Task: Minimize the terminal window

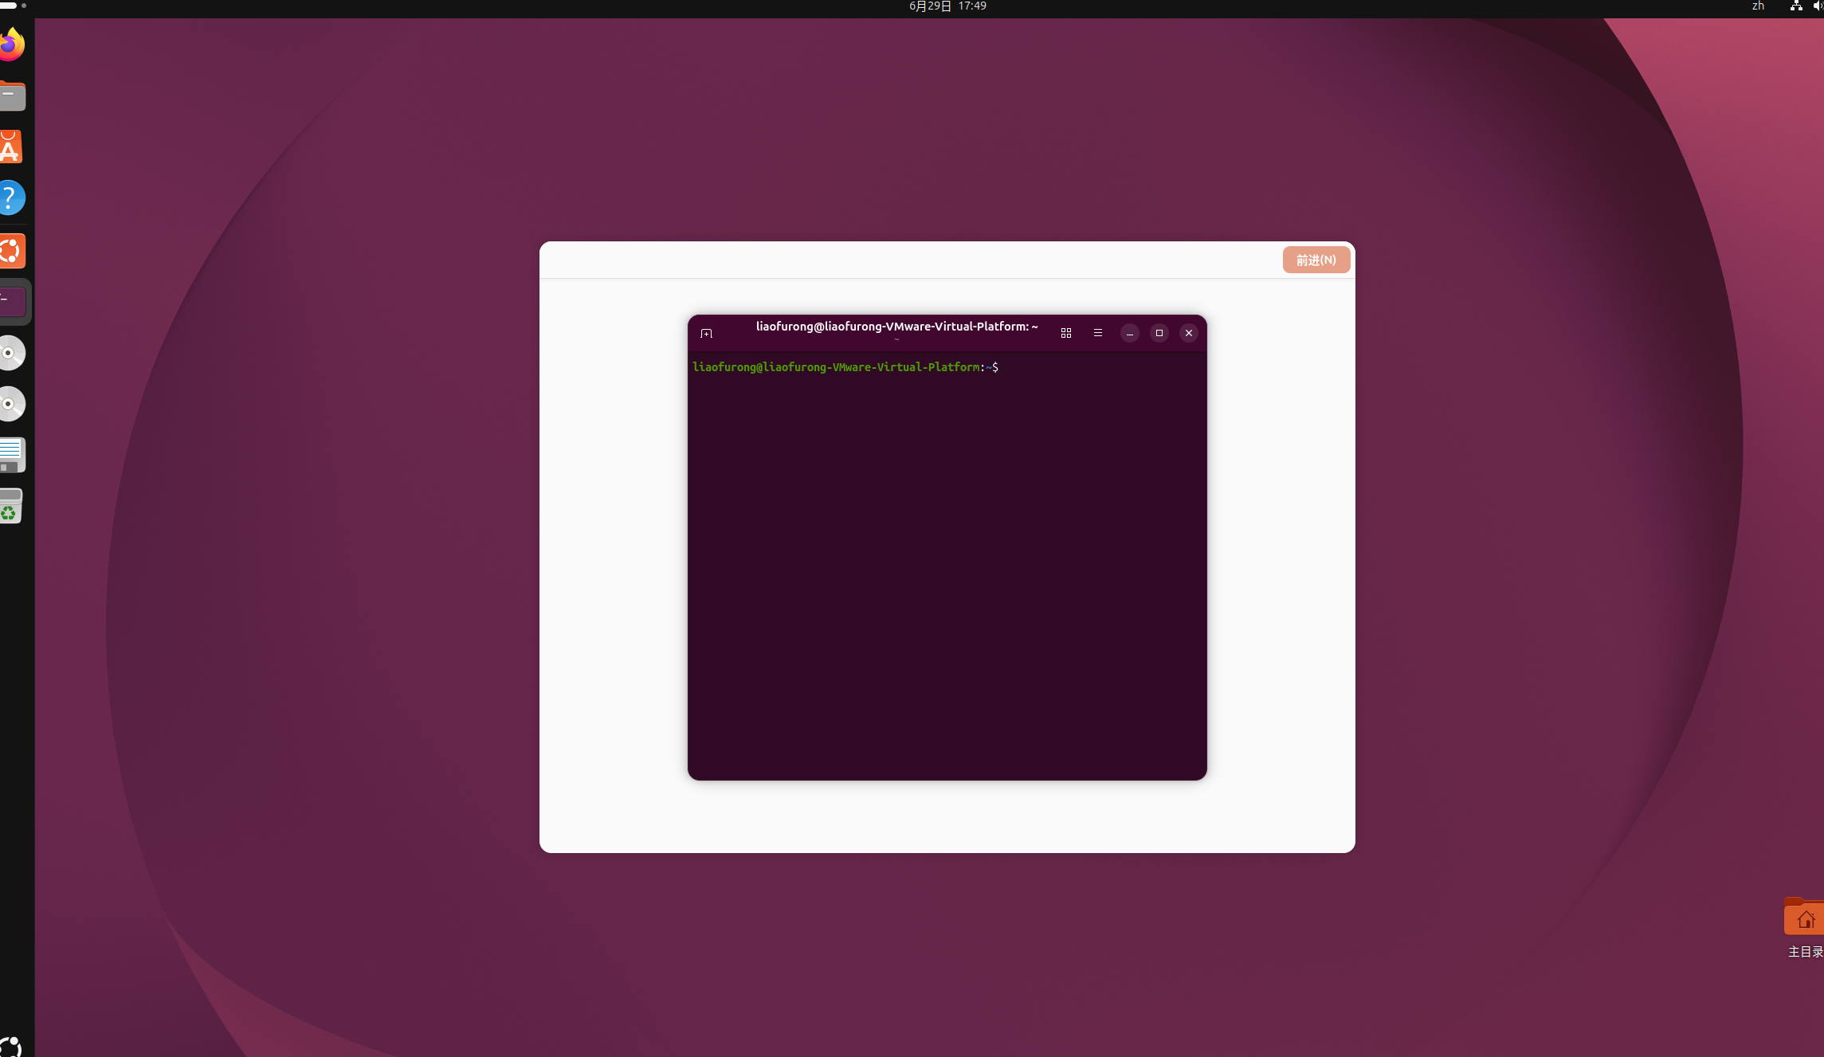Action: point(1130,333)
